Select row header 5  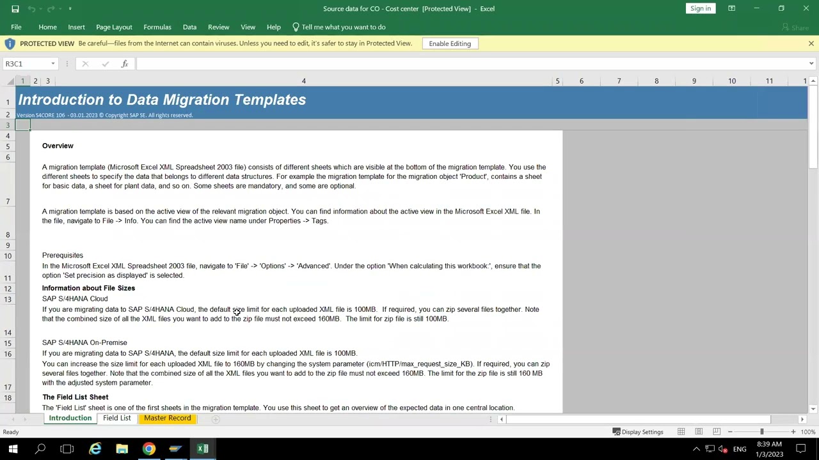[8, 146]
